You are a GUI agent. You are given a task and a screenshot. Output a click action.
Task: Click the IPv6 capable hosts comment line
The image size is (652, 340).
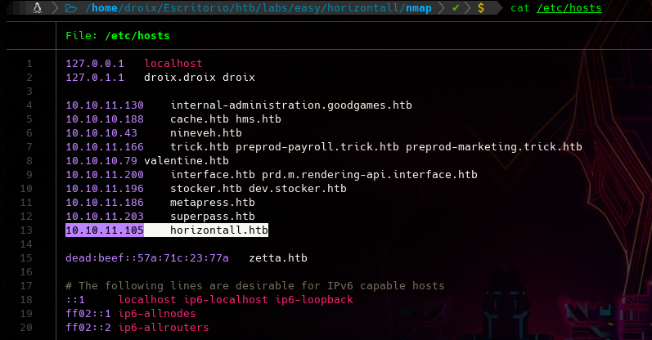255,286
